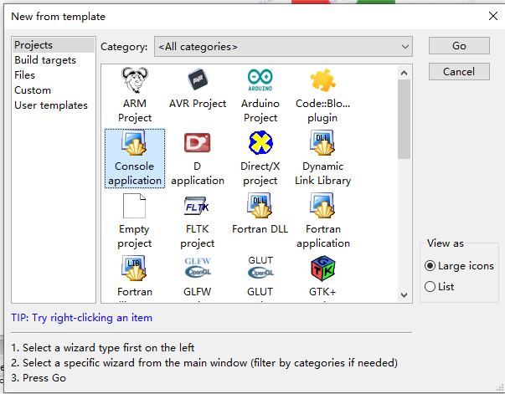This screenshot has height=394, width=505.
Task: Open the Files wizard type
Action: coord(54,75)
